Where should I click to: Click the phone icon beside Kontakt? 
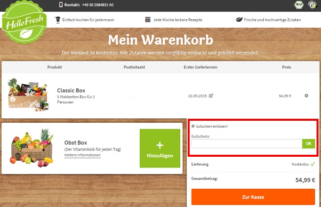point(61,5)
